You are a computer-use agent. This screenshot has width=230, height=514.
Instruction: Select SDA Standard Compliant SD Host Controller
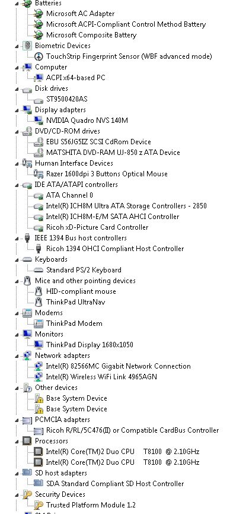[115, 484]
